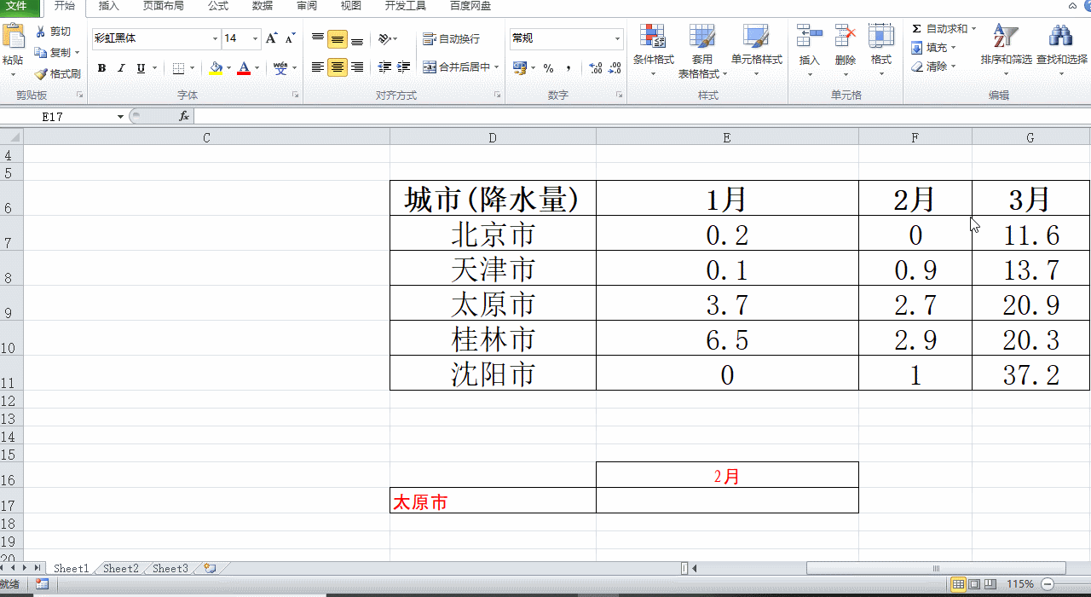Toggle center horizontal alignment
This screenshot has height=597, width=1091.
(338, 67)
